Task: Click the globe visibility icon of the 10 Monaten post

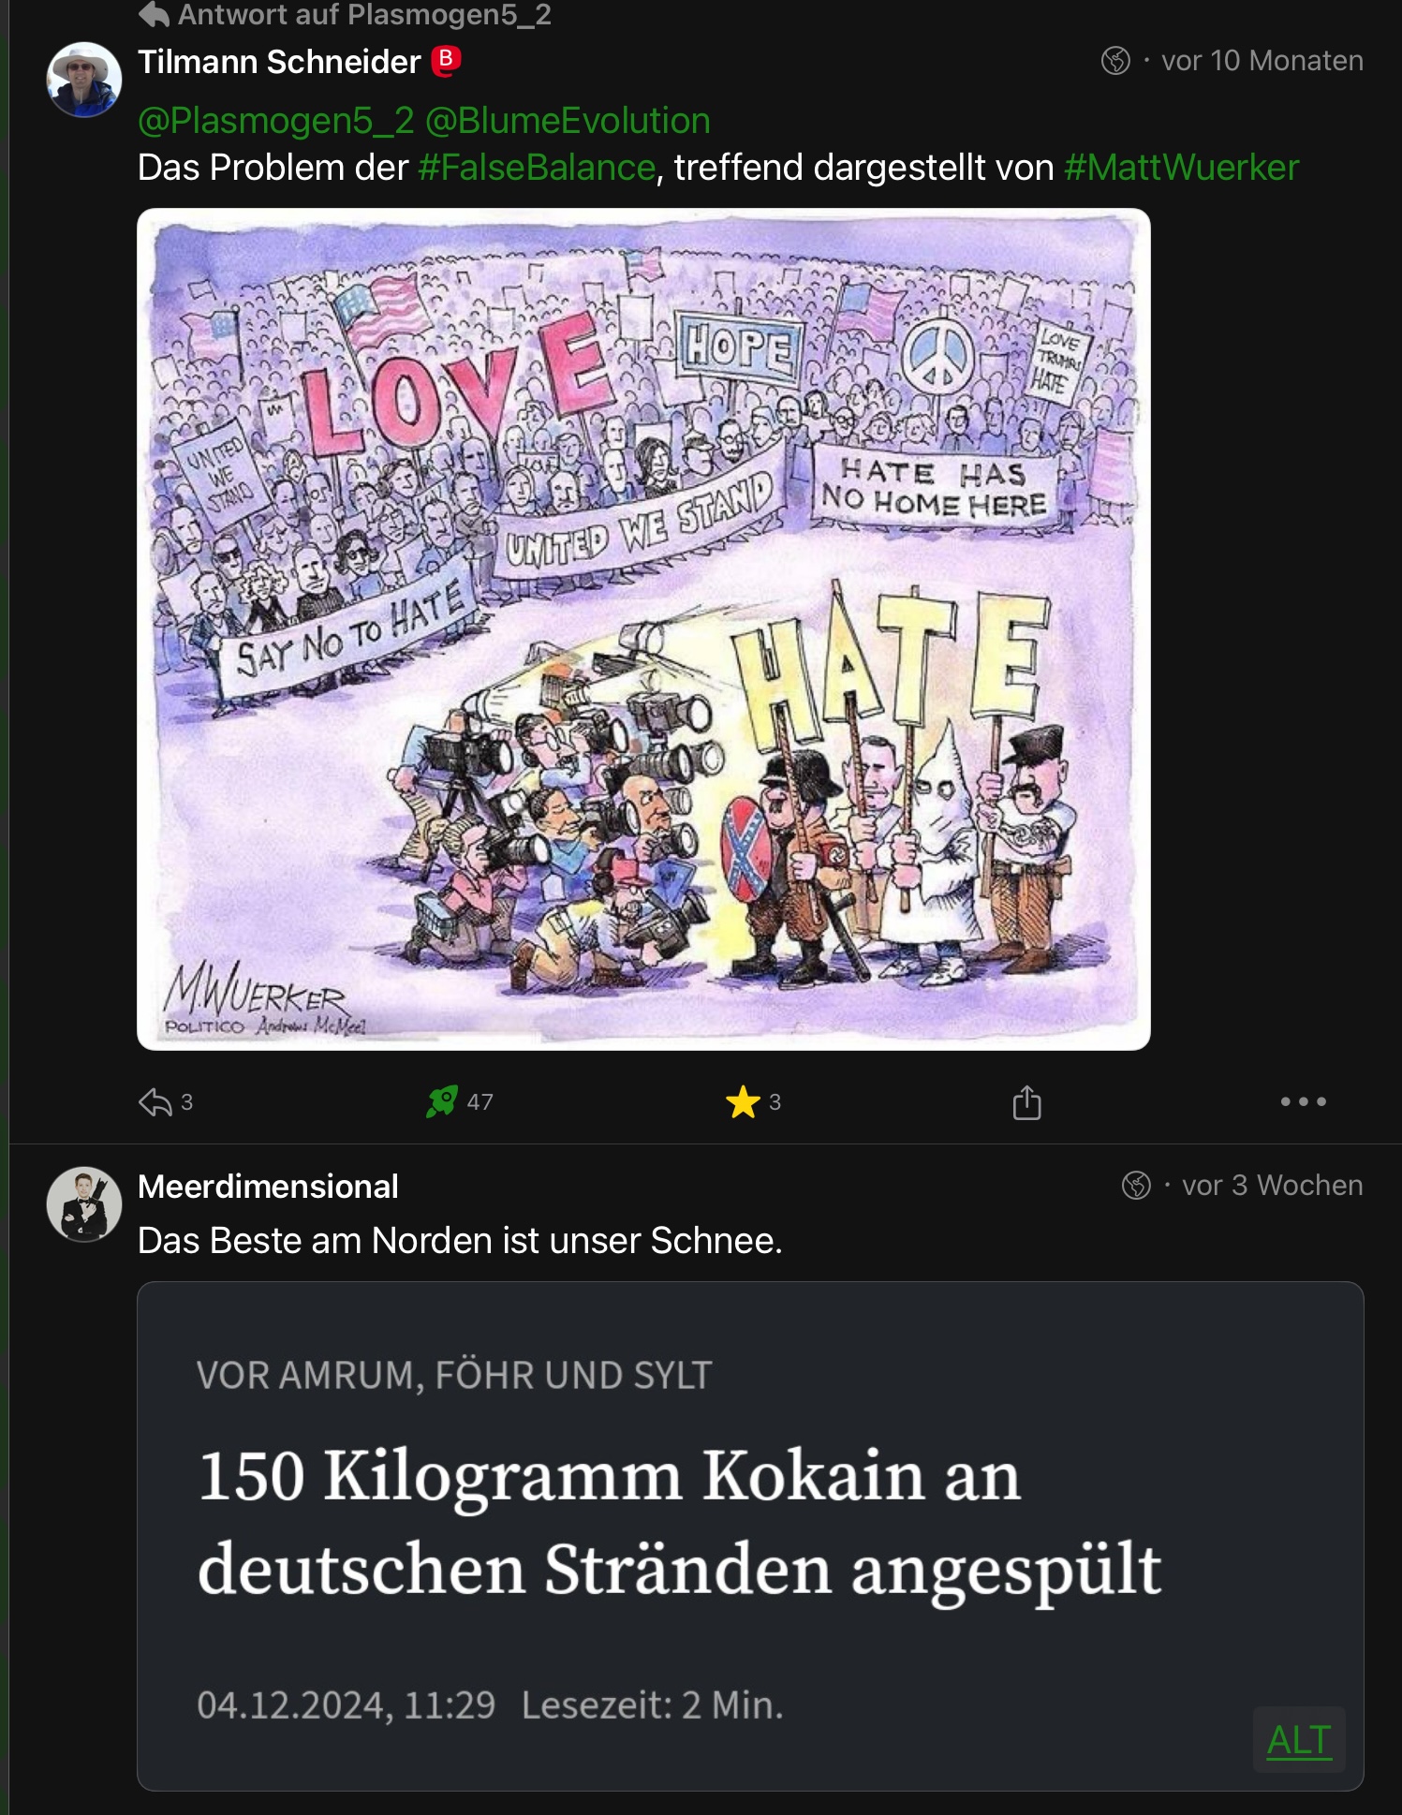Action: pos(1114,61)
